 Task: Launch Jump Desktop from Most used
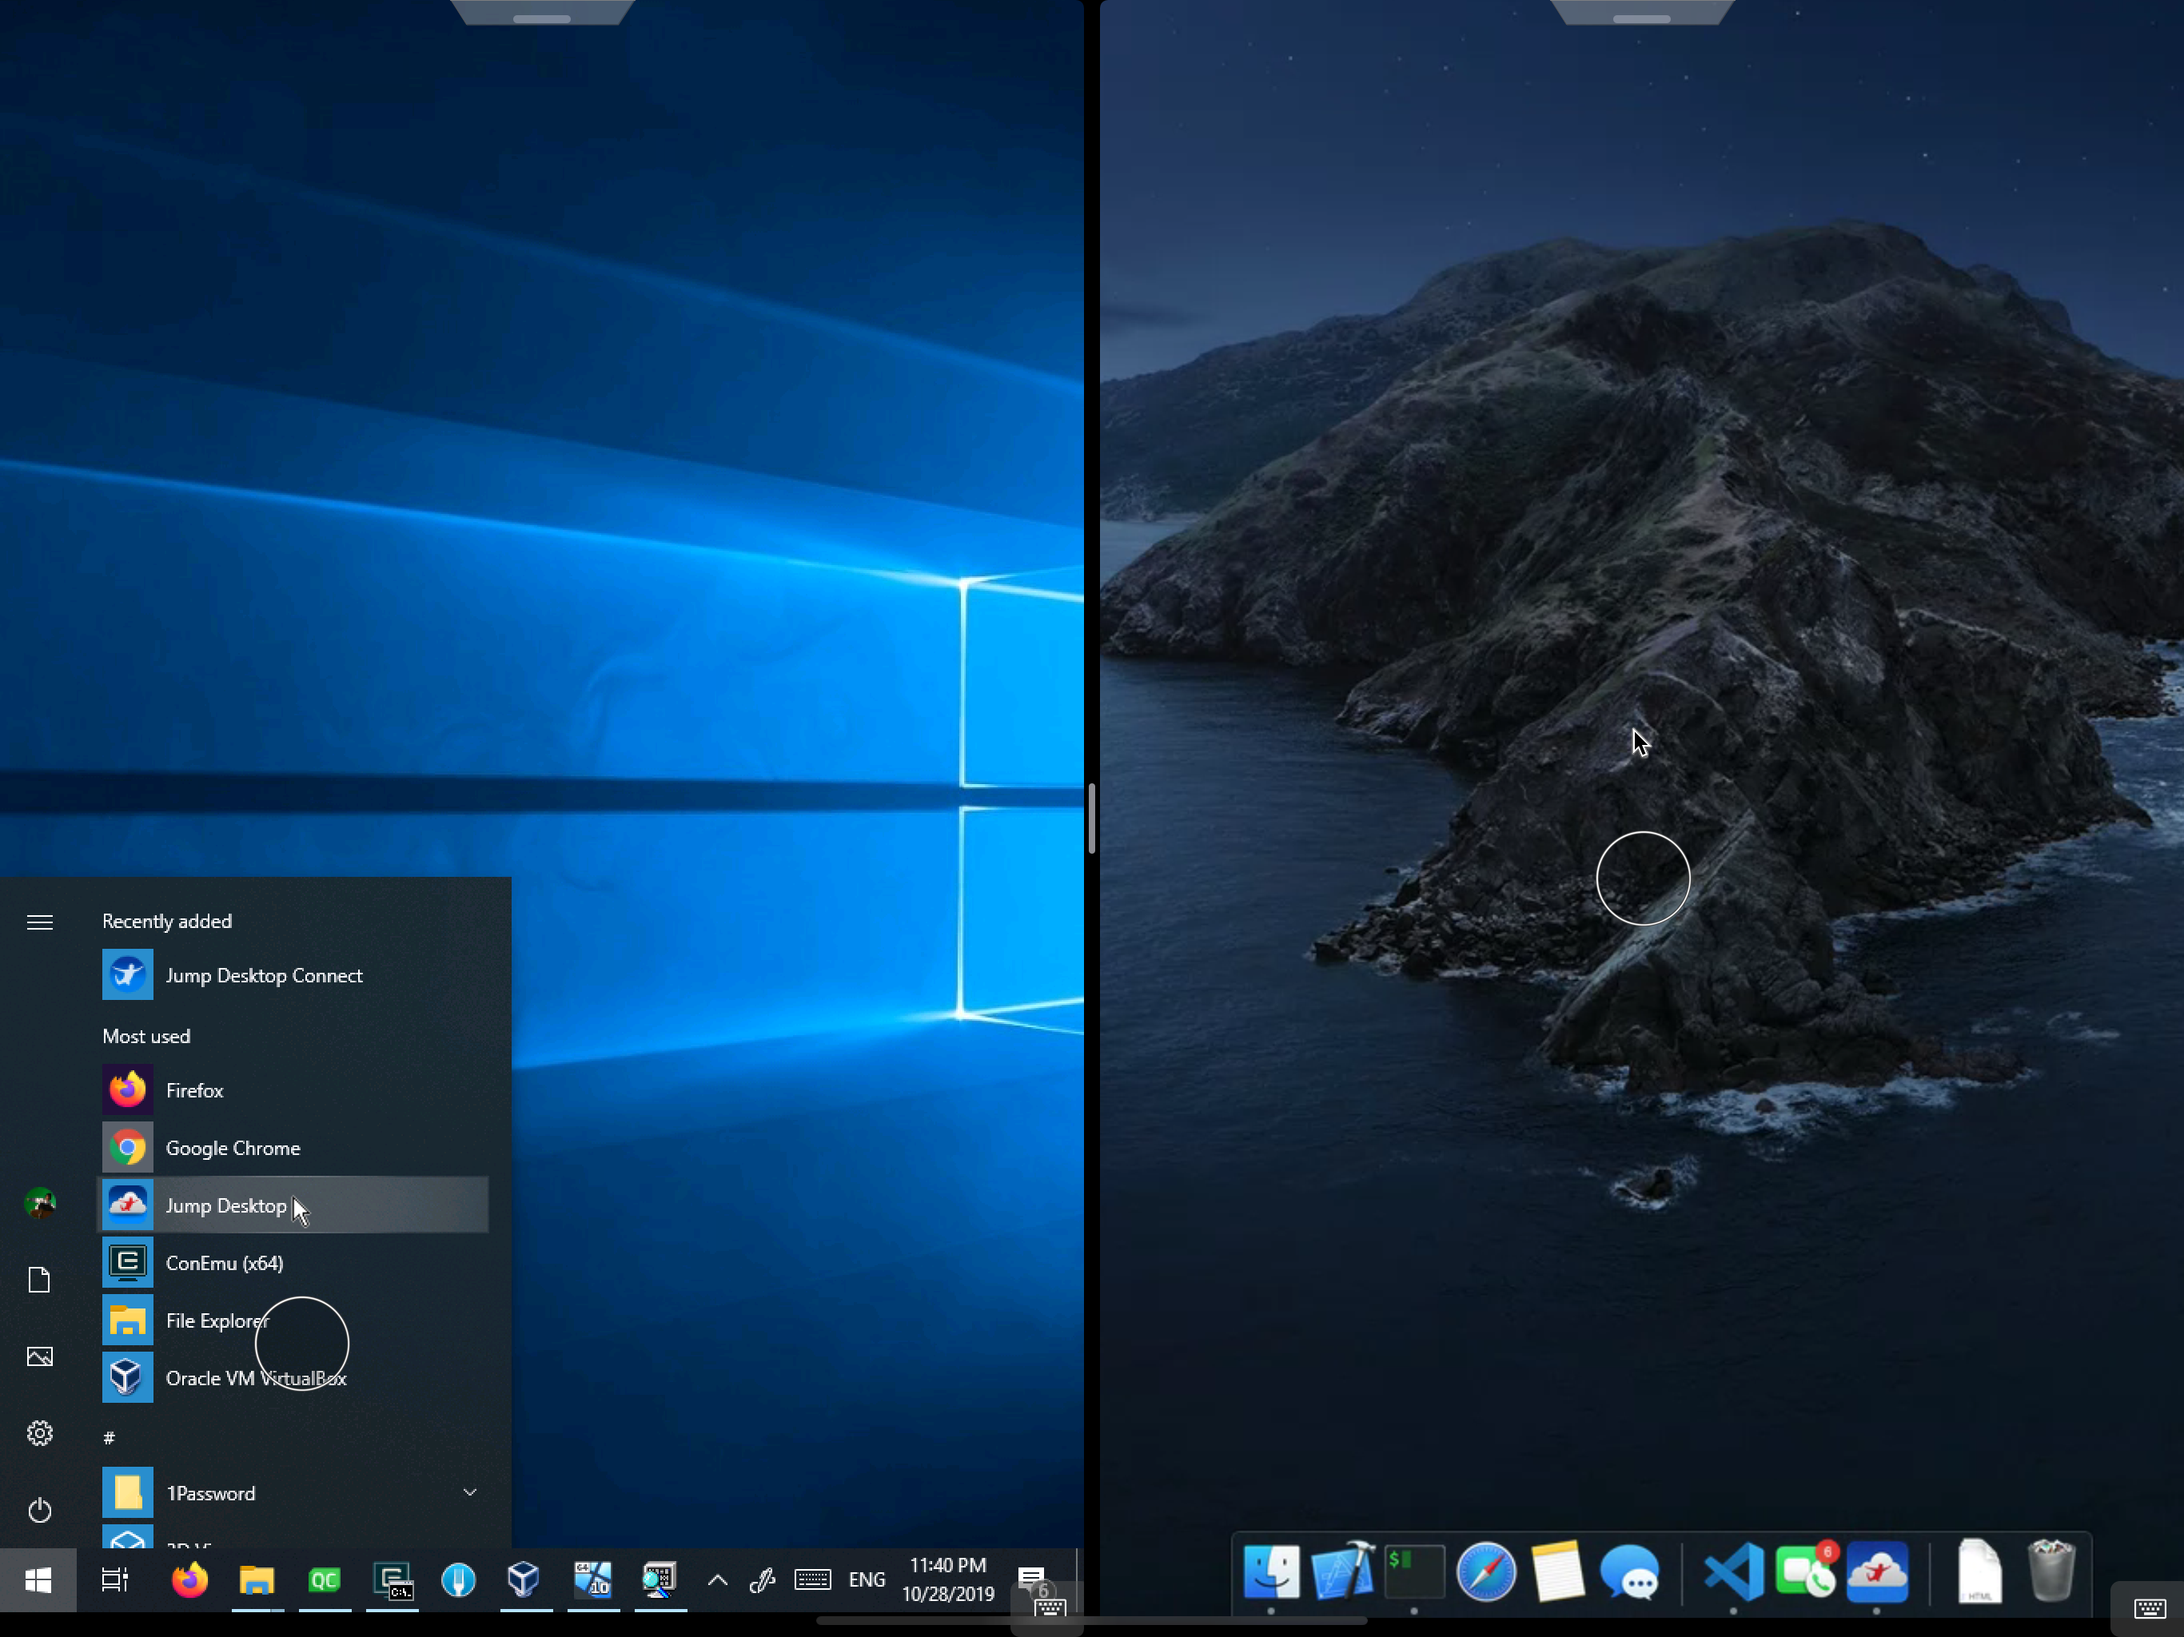tap(226, 1205)
